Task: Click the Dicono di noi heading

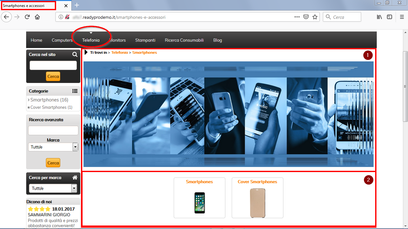Action: pyautogui.click(x=39, y=202)
